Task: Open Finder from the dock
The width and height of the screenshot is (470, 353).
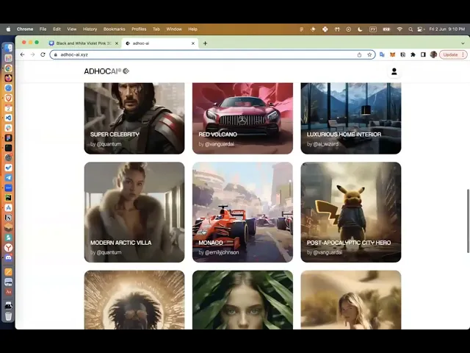Action: click(8, 48)
